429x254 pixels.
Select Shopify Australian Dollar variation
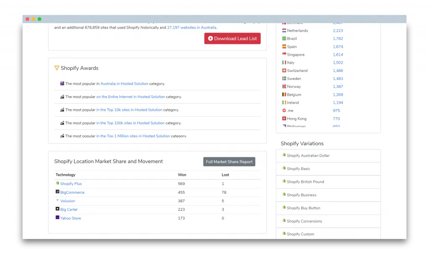click(308, 156)
